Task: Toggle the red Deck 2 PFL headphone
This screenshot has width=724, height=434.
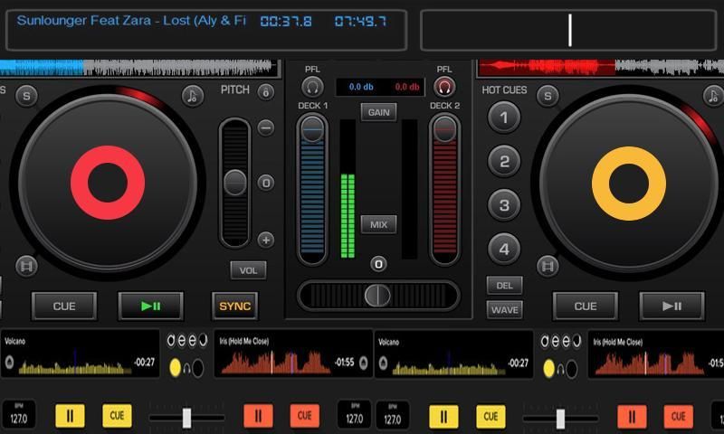Action: point(444,87)
